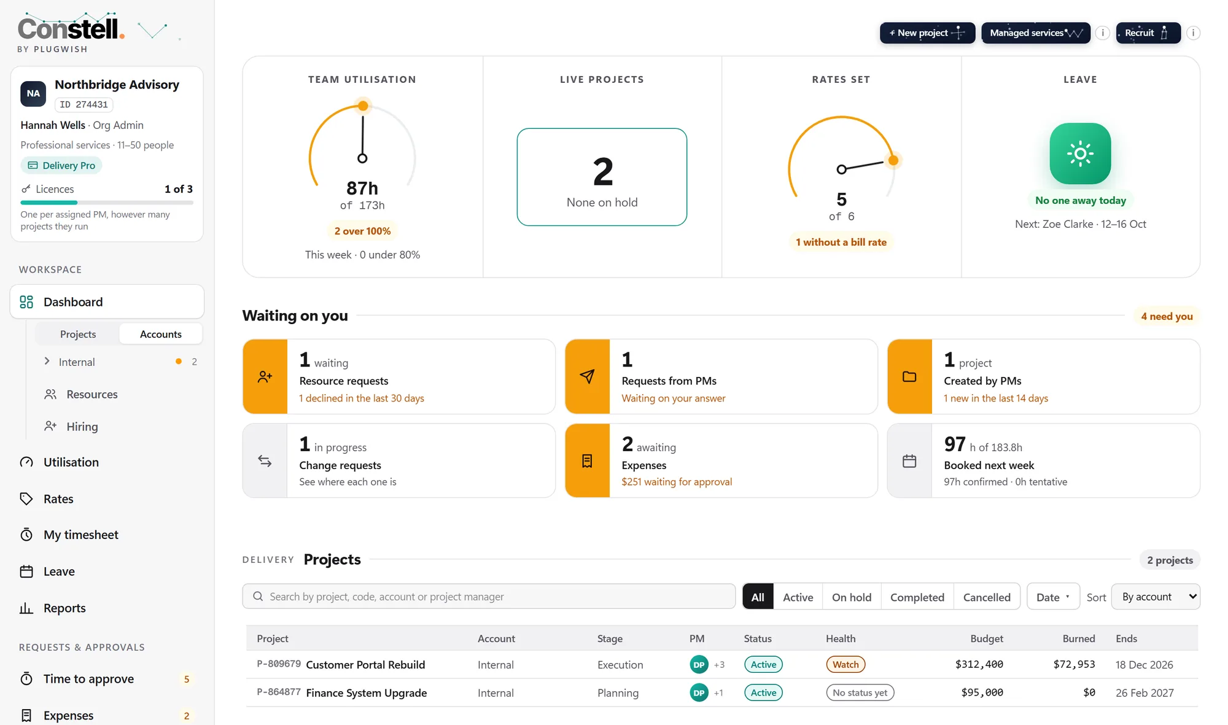Click the search magnifier icon

pyautogui.click(x=258, y=596)
